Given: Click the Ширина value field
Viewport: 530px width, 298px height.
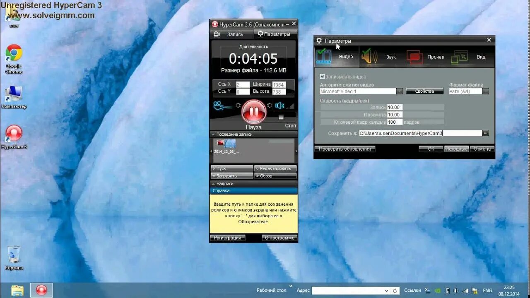Looking at the screenshot, I should pos(279,84).
